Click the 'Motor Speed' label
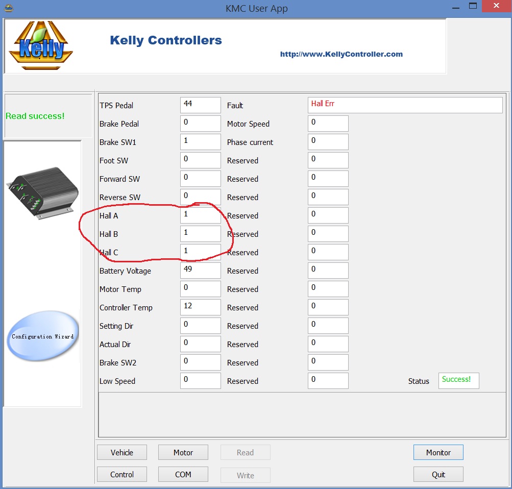The width and height of the screenshot is (512, 489). click(x=248, y=124)
